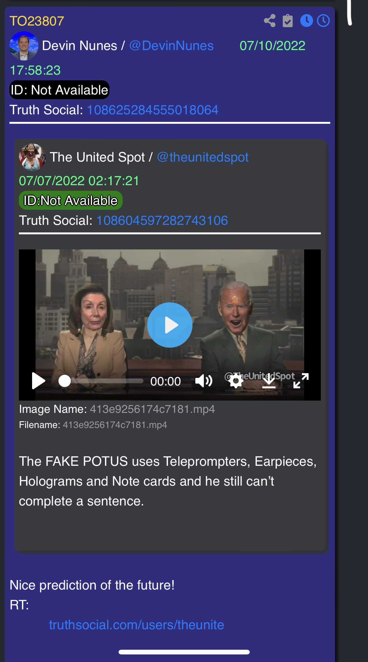Click the clipboard checkmark icon
Viewport: 368px width, 662px height.
point(287,21)
